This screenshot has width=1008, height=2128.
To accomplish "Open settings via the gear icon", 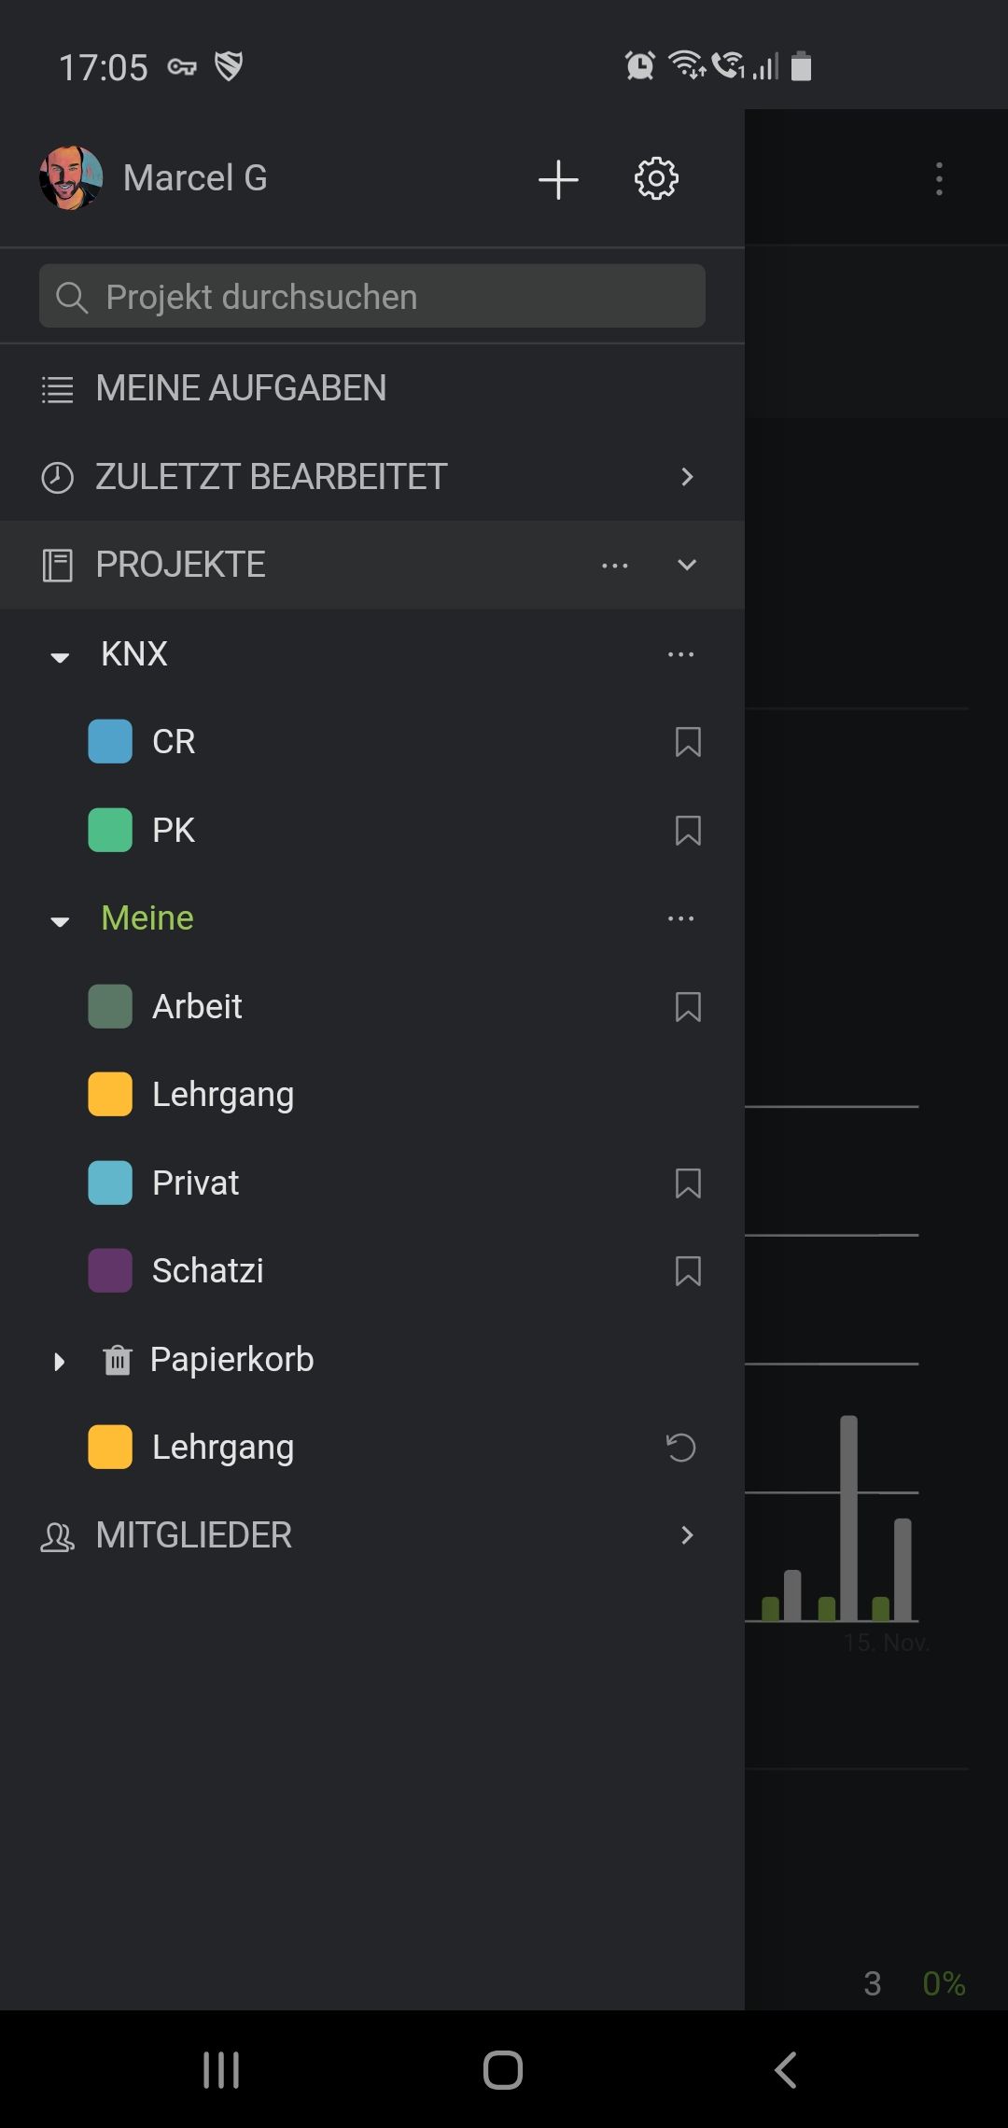I will pyautogui.click(x=656, y=178).
